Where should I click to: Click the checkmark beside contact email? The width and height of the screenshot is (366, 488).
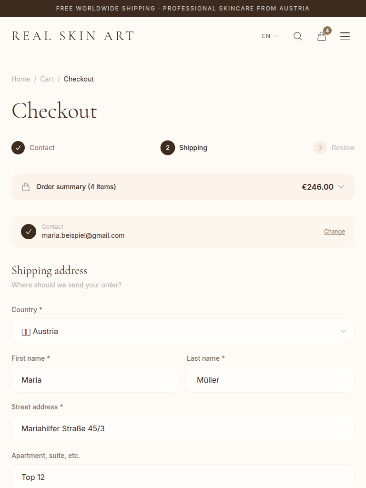point(29,232)
